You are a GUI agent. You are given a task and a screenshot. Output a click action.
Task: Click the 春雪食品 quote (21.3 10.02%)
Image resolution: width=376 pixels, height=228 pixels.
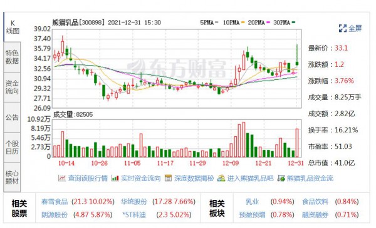click(x=93, y=202)
